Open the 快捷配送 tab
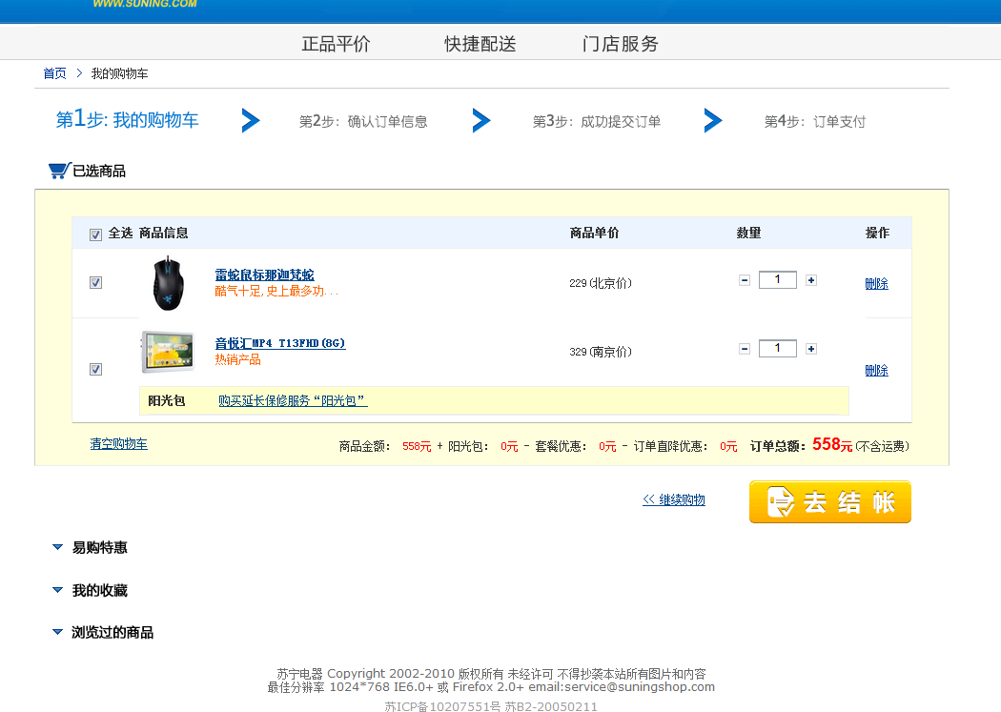This screenshot has height=712, width=1001. point(480,44)
